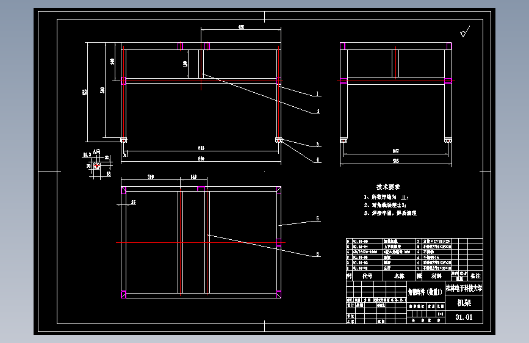Click balloon number 1 leader label
The image size is (529, 343).
[317, 93]
